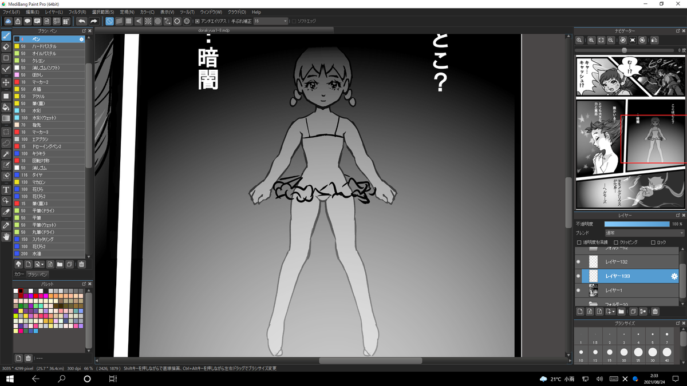Open the Windows Start menu
Viewport: 687px width, 386px height.
[x=10, y=379]
